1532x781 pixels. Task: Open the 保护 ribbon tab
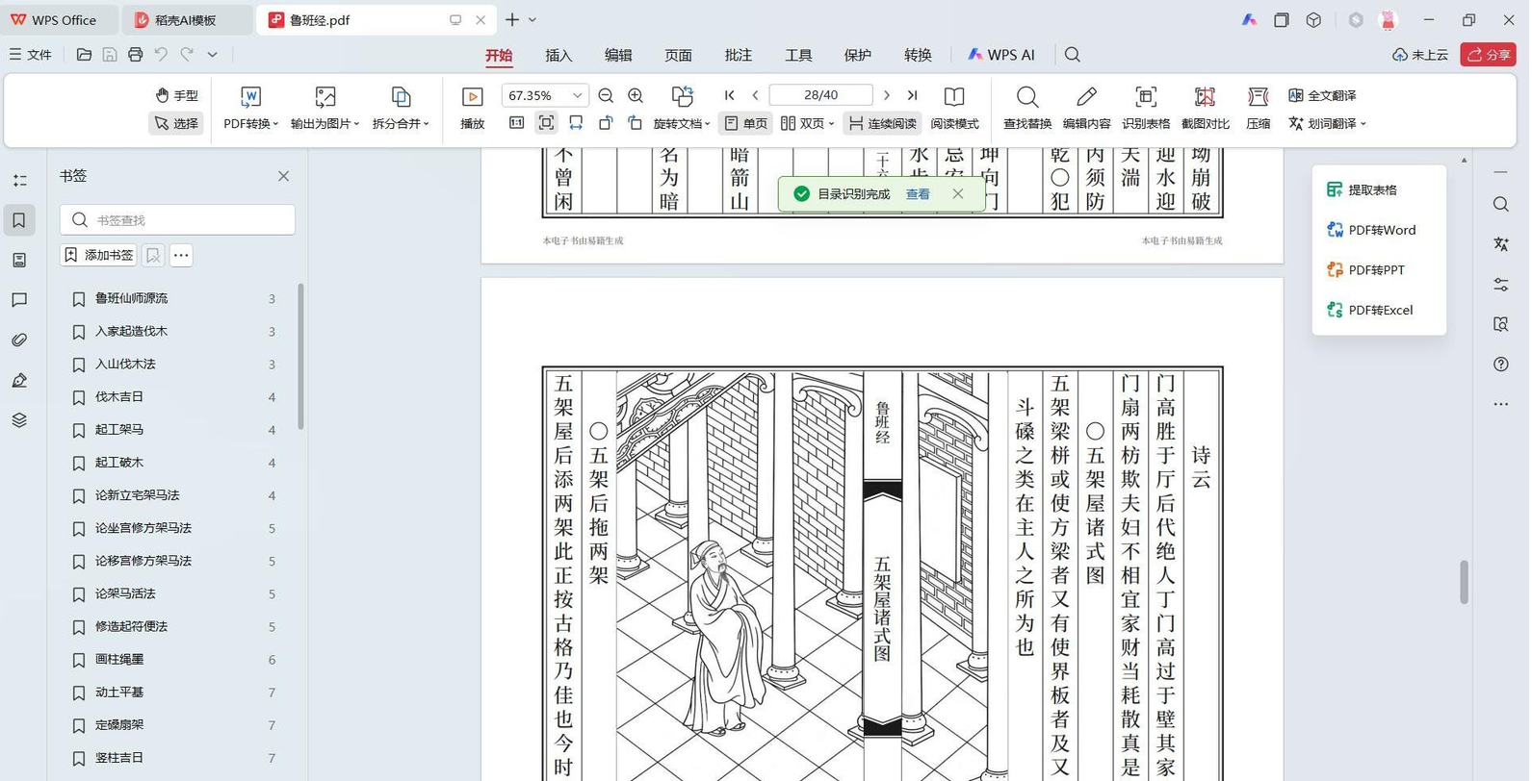coord(857,55)
